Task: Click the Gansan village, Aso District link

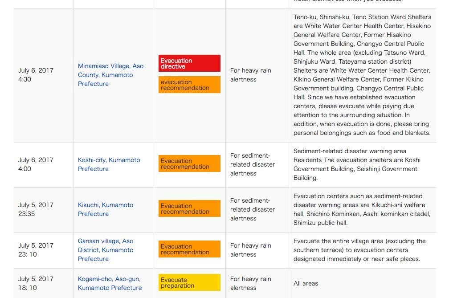Action: tap(106, 250)
